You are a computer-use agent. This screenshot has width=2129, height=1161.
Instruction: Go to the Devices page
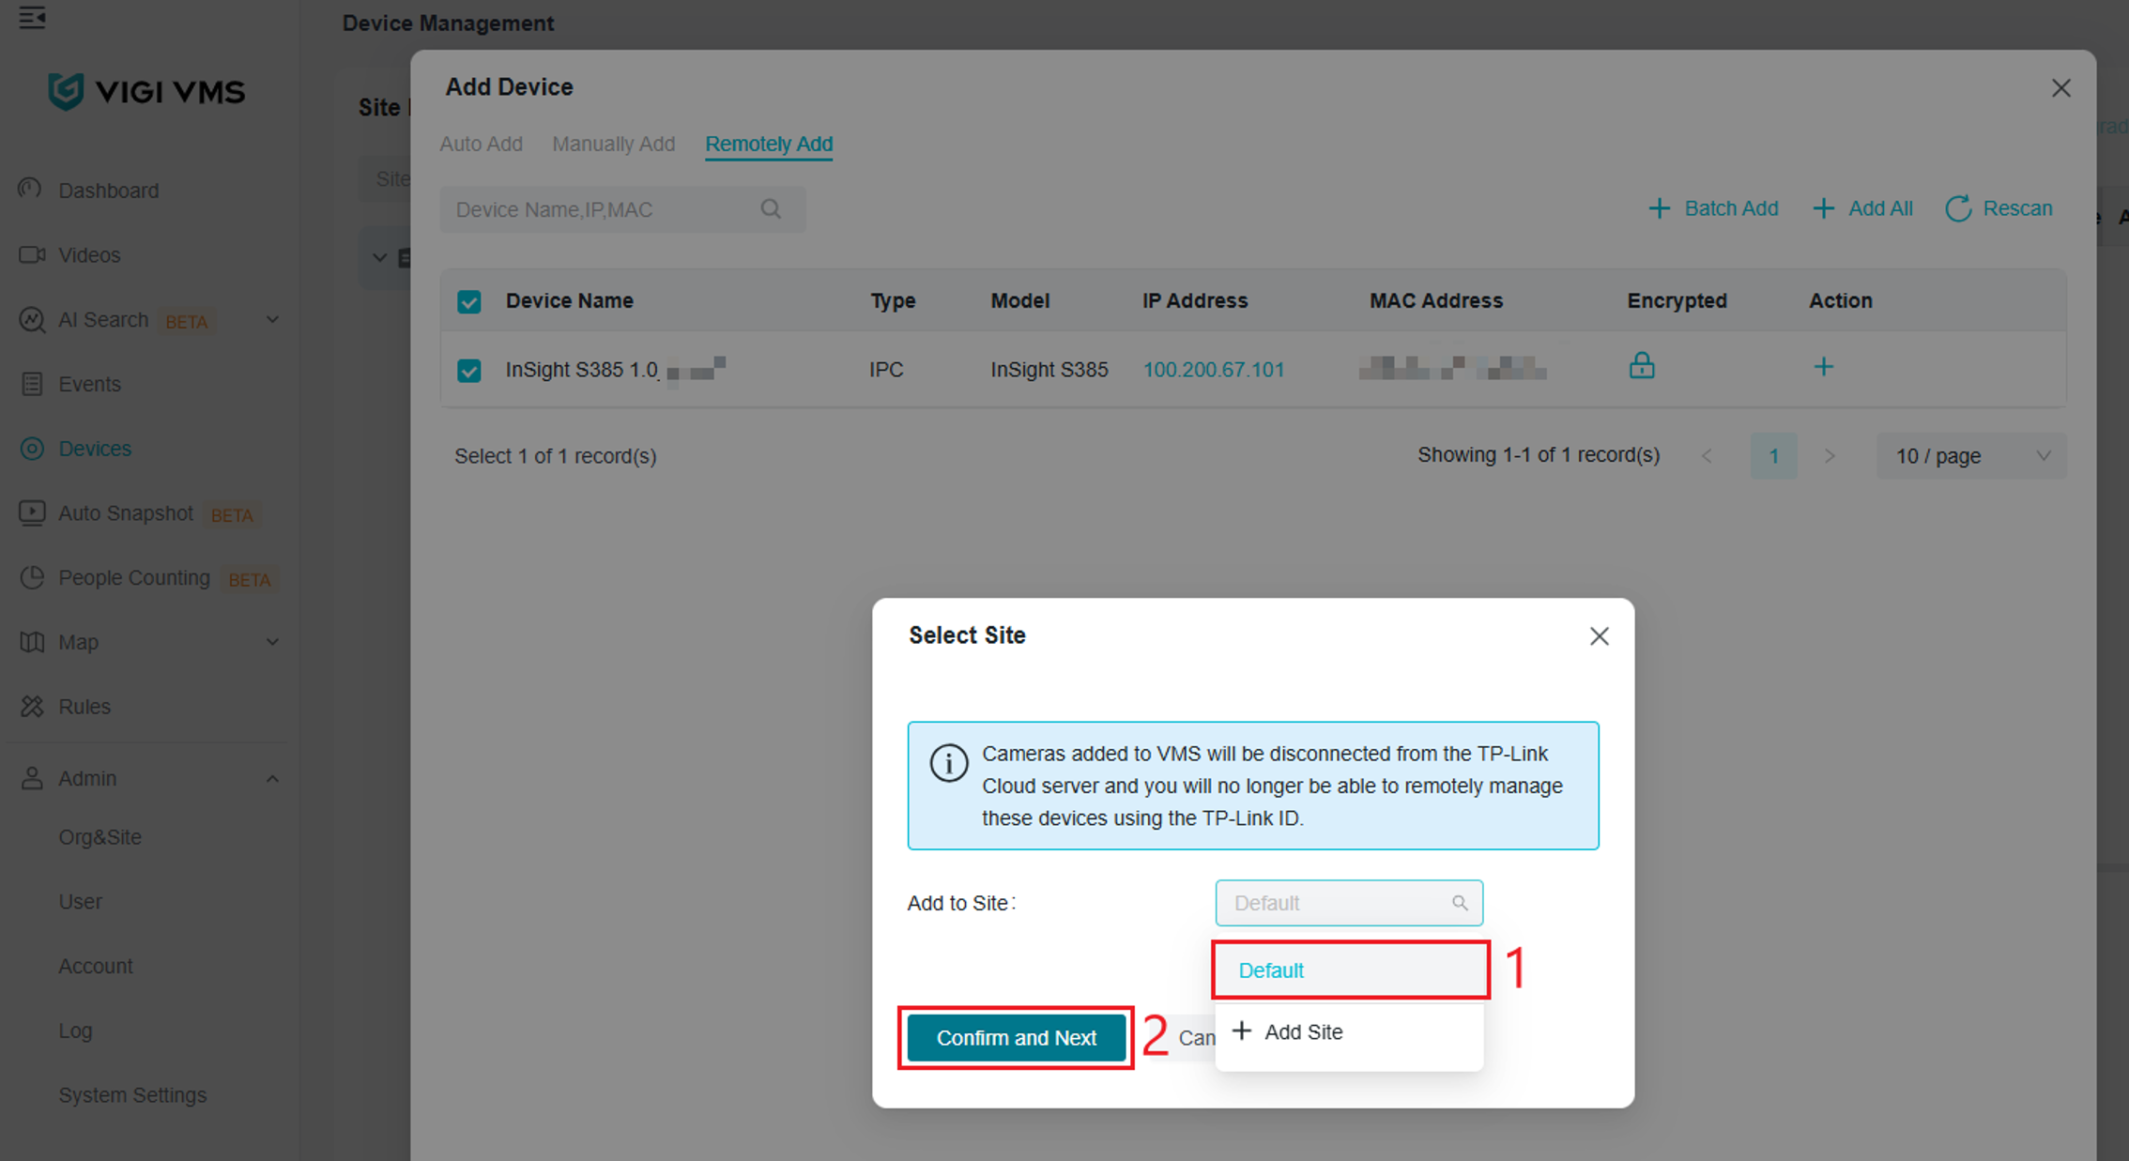[x=95, y=449]
